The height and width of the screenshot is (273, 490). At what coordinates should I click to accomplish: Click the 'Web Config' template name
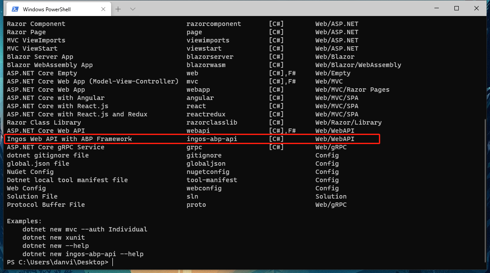click(26, 188)
